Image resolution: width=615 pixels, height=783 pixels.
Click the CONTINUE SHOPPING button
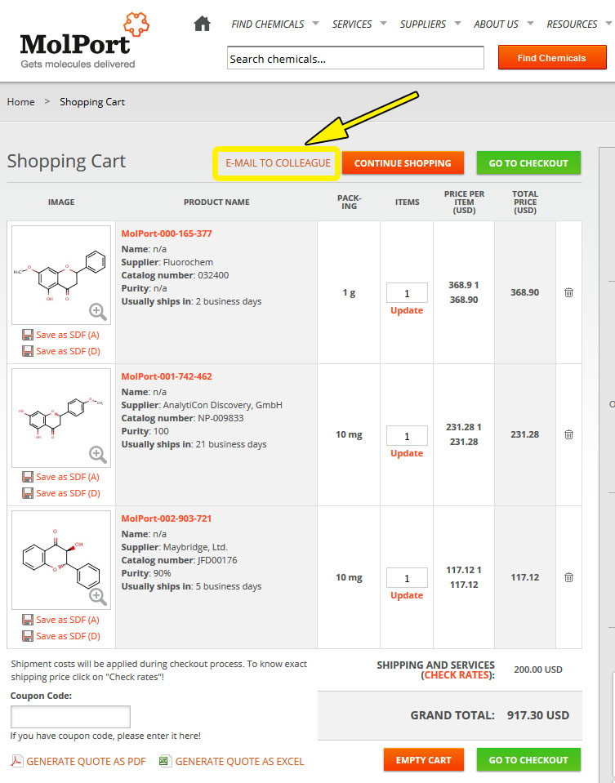pyautogui.click(x=403, y=162)
